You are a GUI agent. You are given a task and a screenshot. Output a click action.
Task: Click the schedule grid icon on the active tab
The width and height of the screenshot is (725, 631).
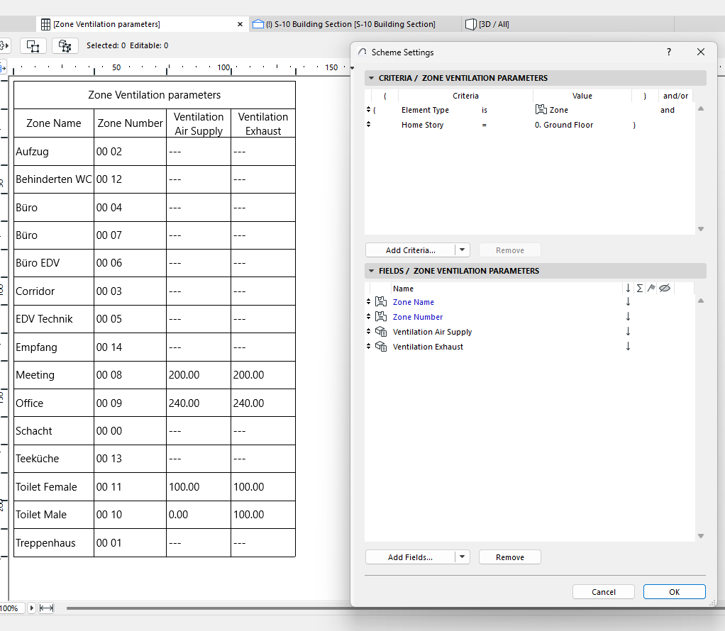(45, 23)
